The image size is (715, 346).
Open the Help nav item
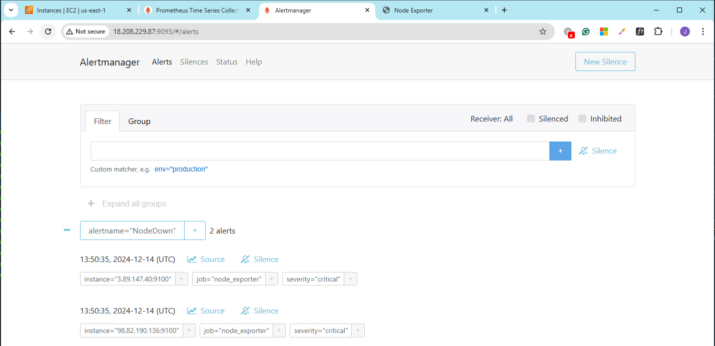pos(254,62)
